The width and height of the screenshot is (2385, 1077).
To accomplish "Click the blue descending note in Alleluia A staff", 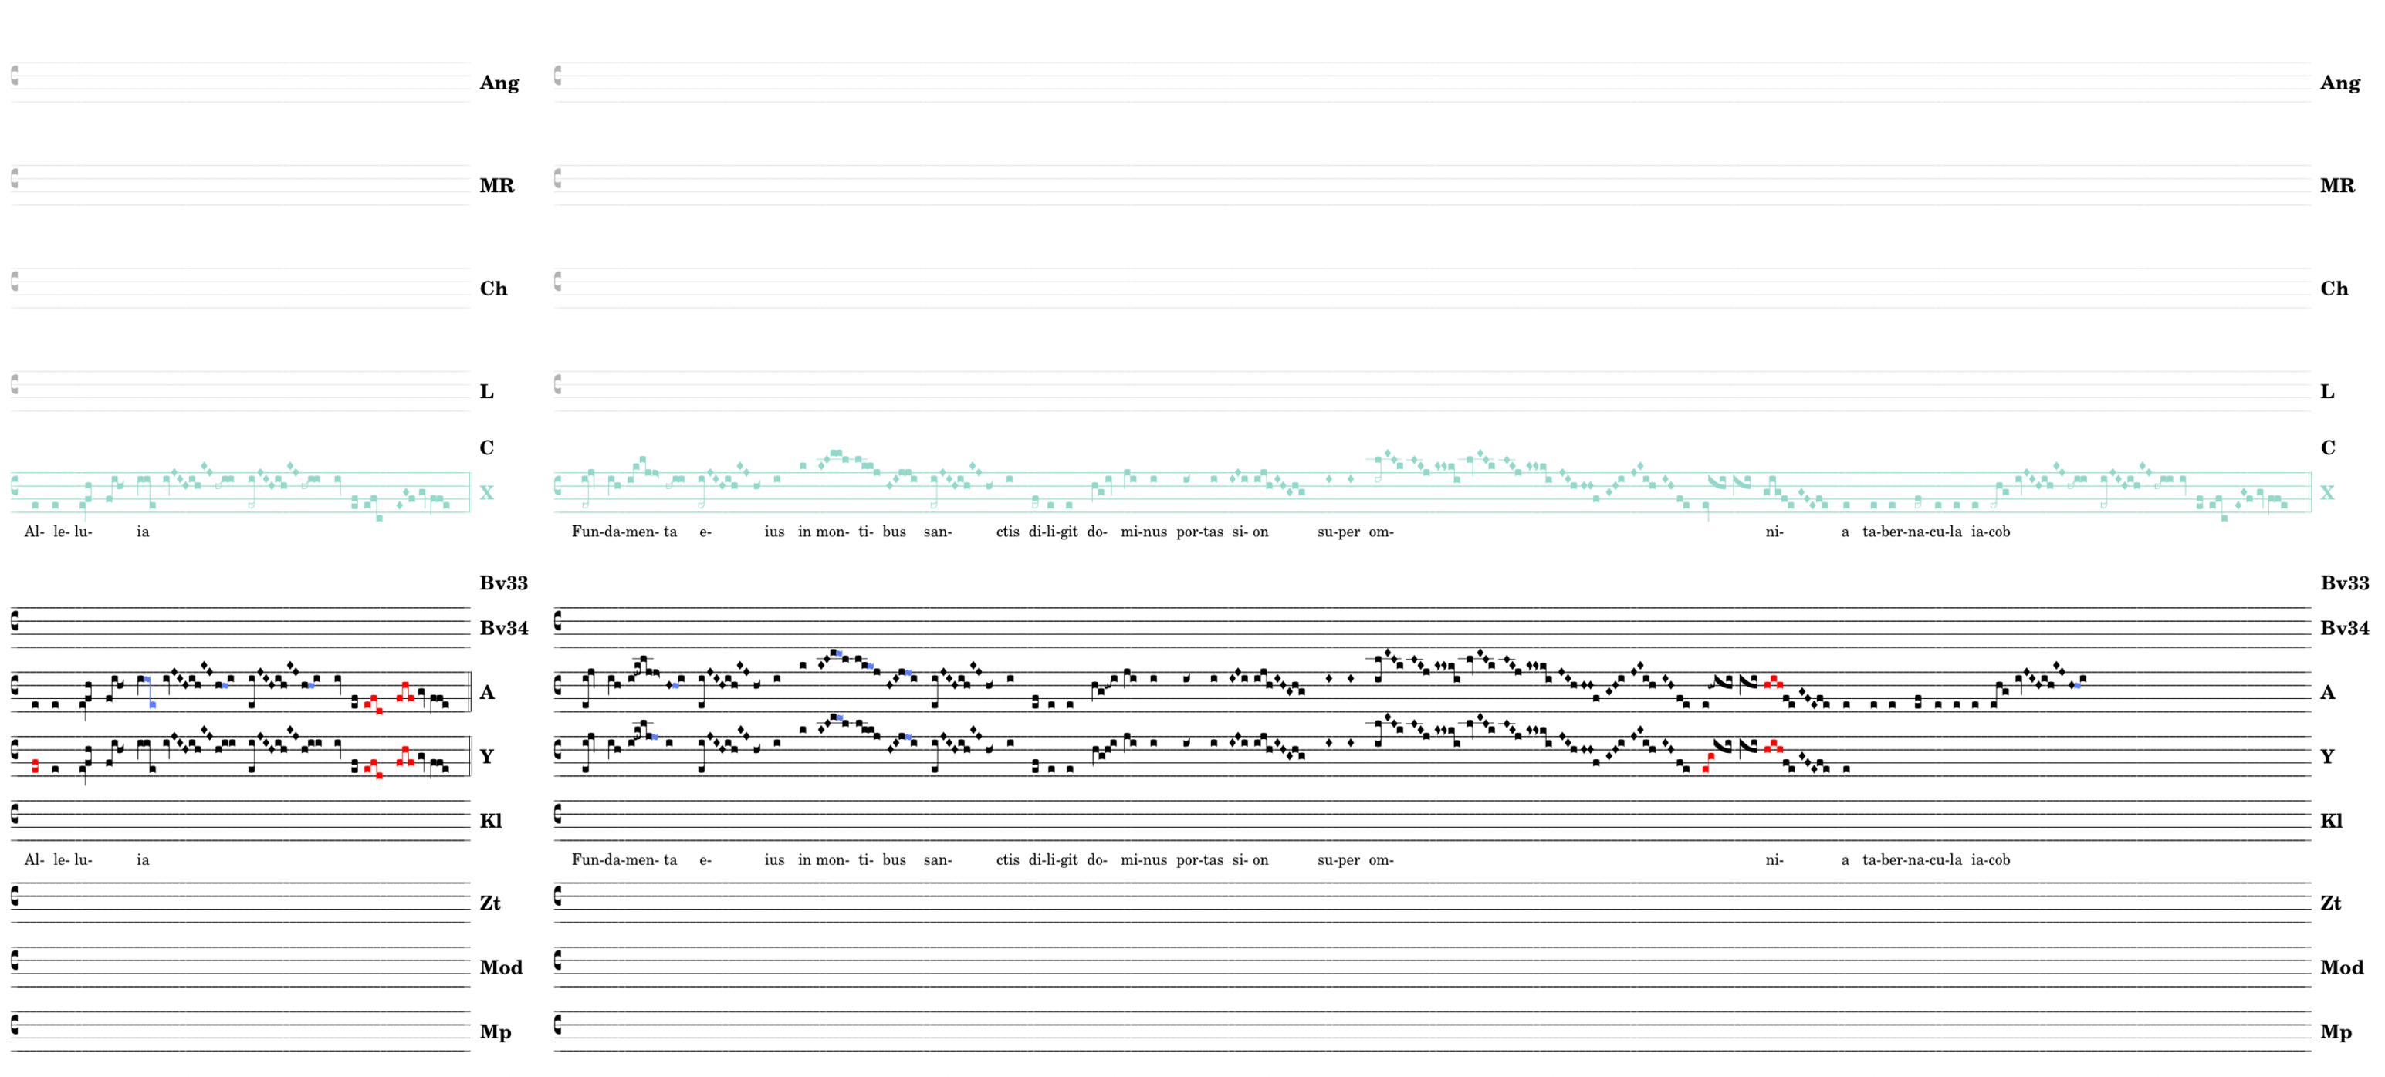I will coord(152,704).
